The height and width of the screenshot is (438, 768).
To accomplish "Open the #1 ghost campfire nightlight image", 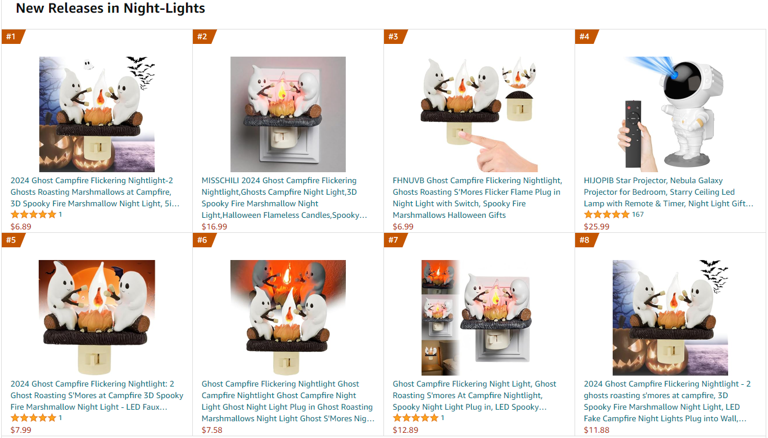I will point(97,114).
